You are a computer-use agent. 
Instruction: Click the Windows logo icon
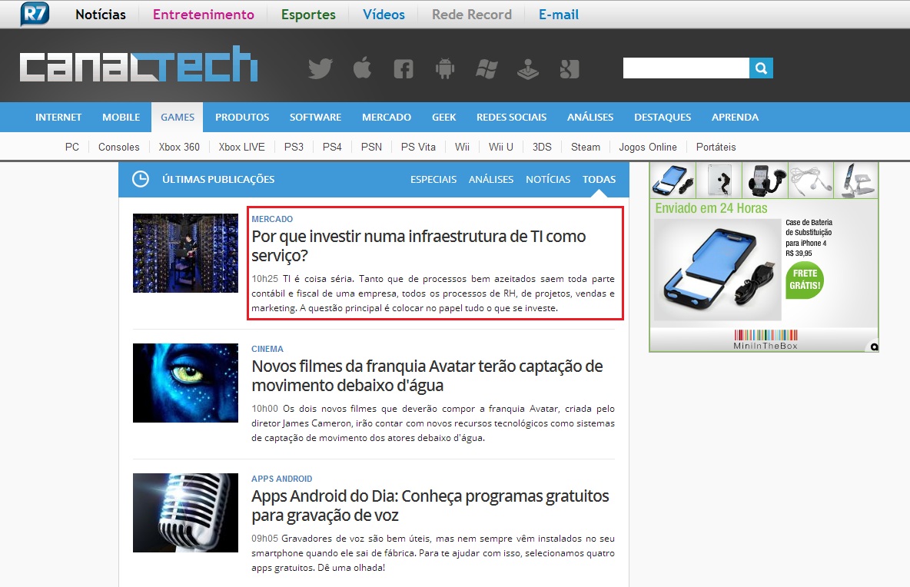tap(487, 69)
